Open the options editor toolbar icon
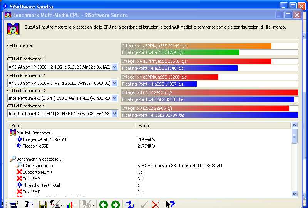This screenshot has width=308, height=208. coord(14,205)
